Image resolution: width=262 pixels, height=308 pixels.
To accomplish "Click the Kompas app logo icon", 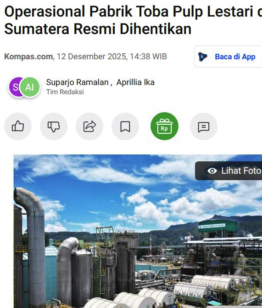I will point(202,57).
